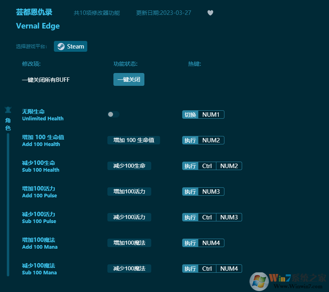Click the NUM1 hotkey field for Unlimited Health
329x292 pixels.
210,114
